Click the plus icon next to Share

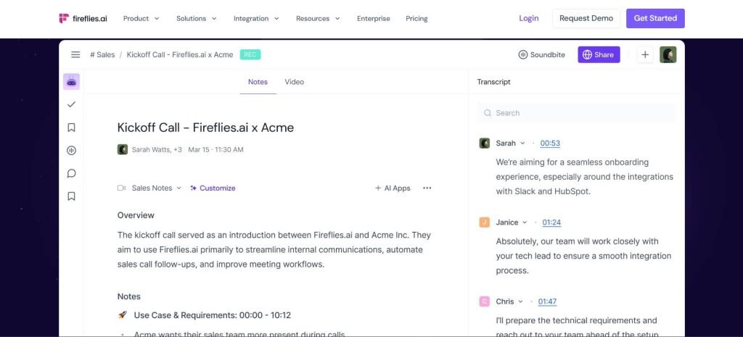pyautogui.click(x=645, y=54)
